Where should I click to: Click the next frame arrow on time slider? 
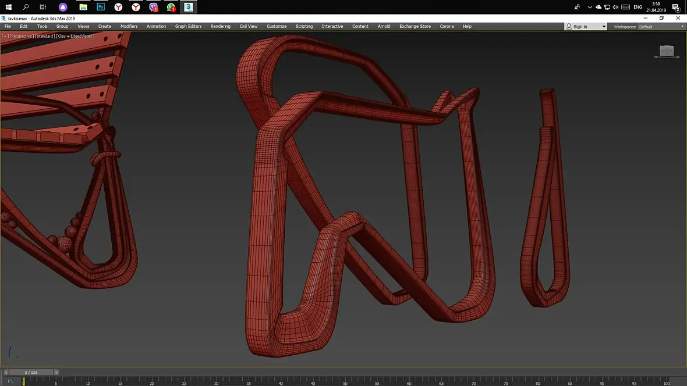tap(56, 372)
